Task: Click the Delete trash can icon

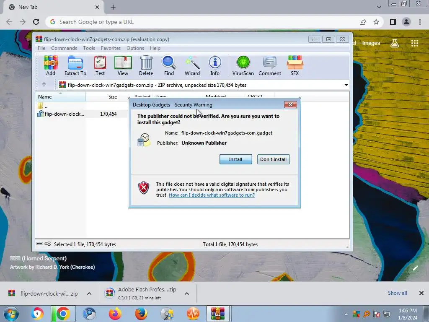Action: (146, 66)
